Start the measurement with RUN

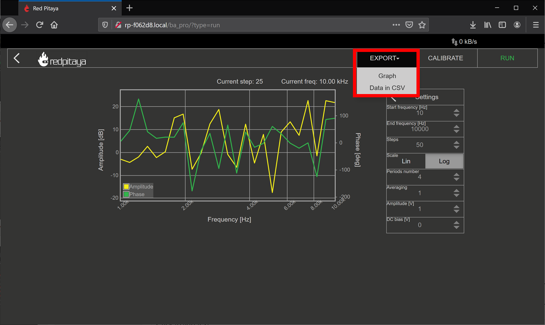(x=507, y=58)
